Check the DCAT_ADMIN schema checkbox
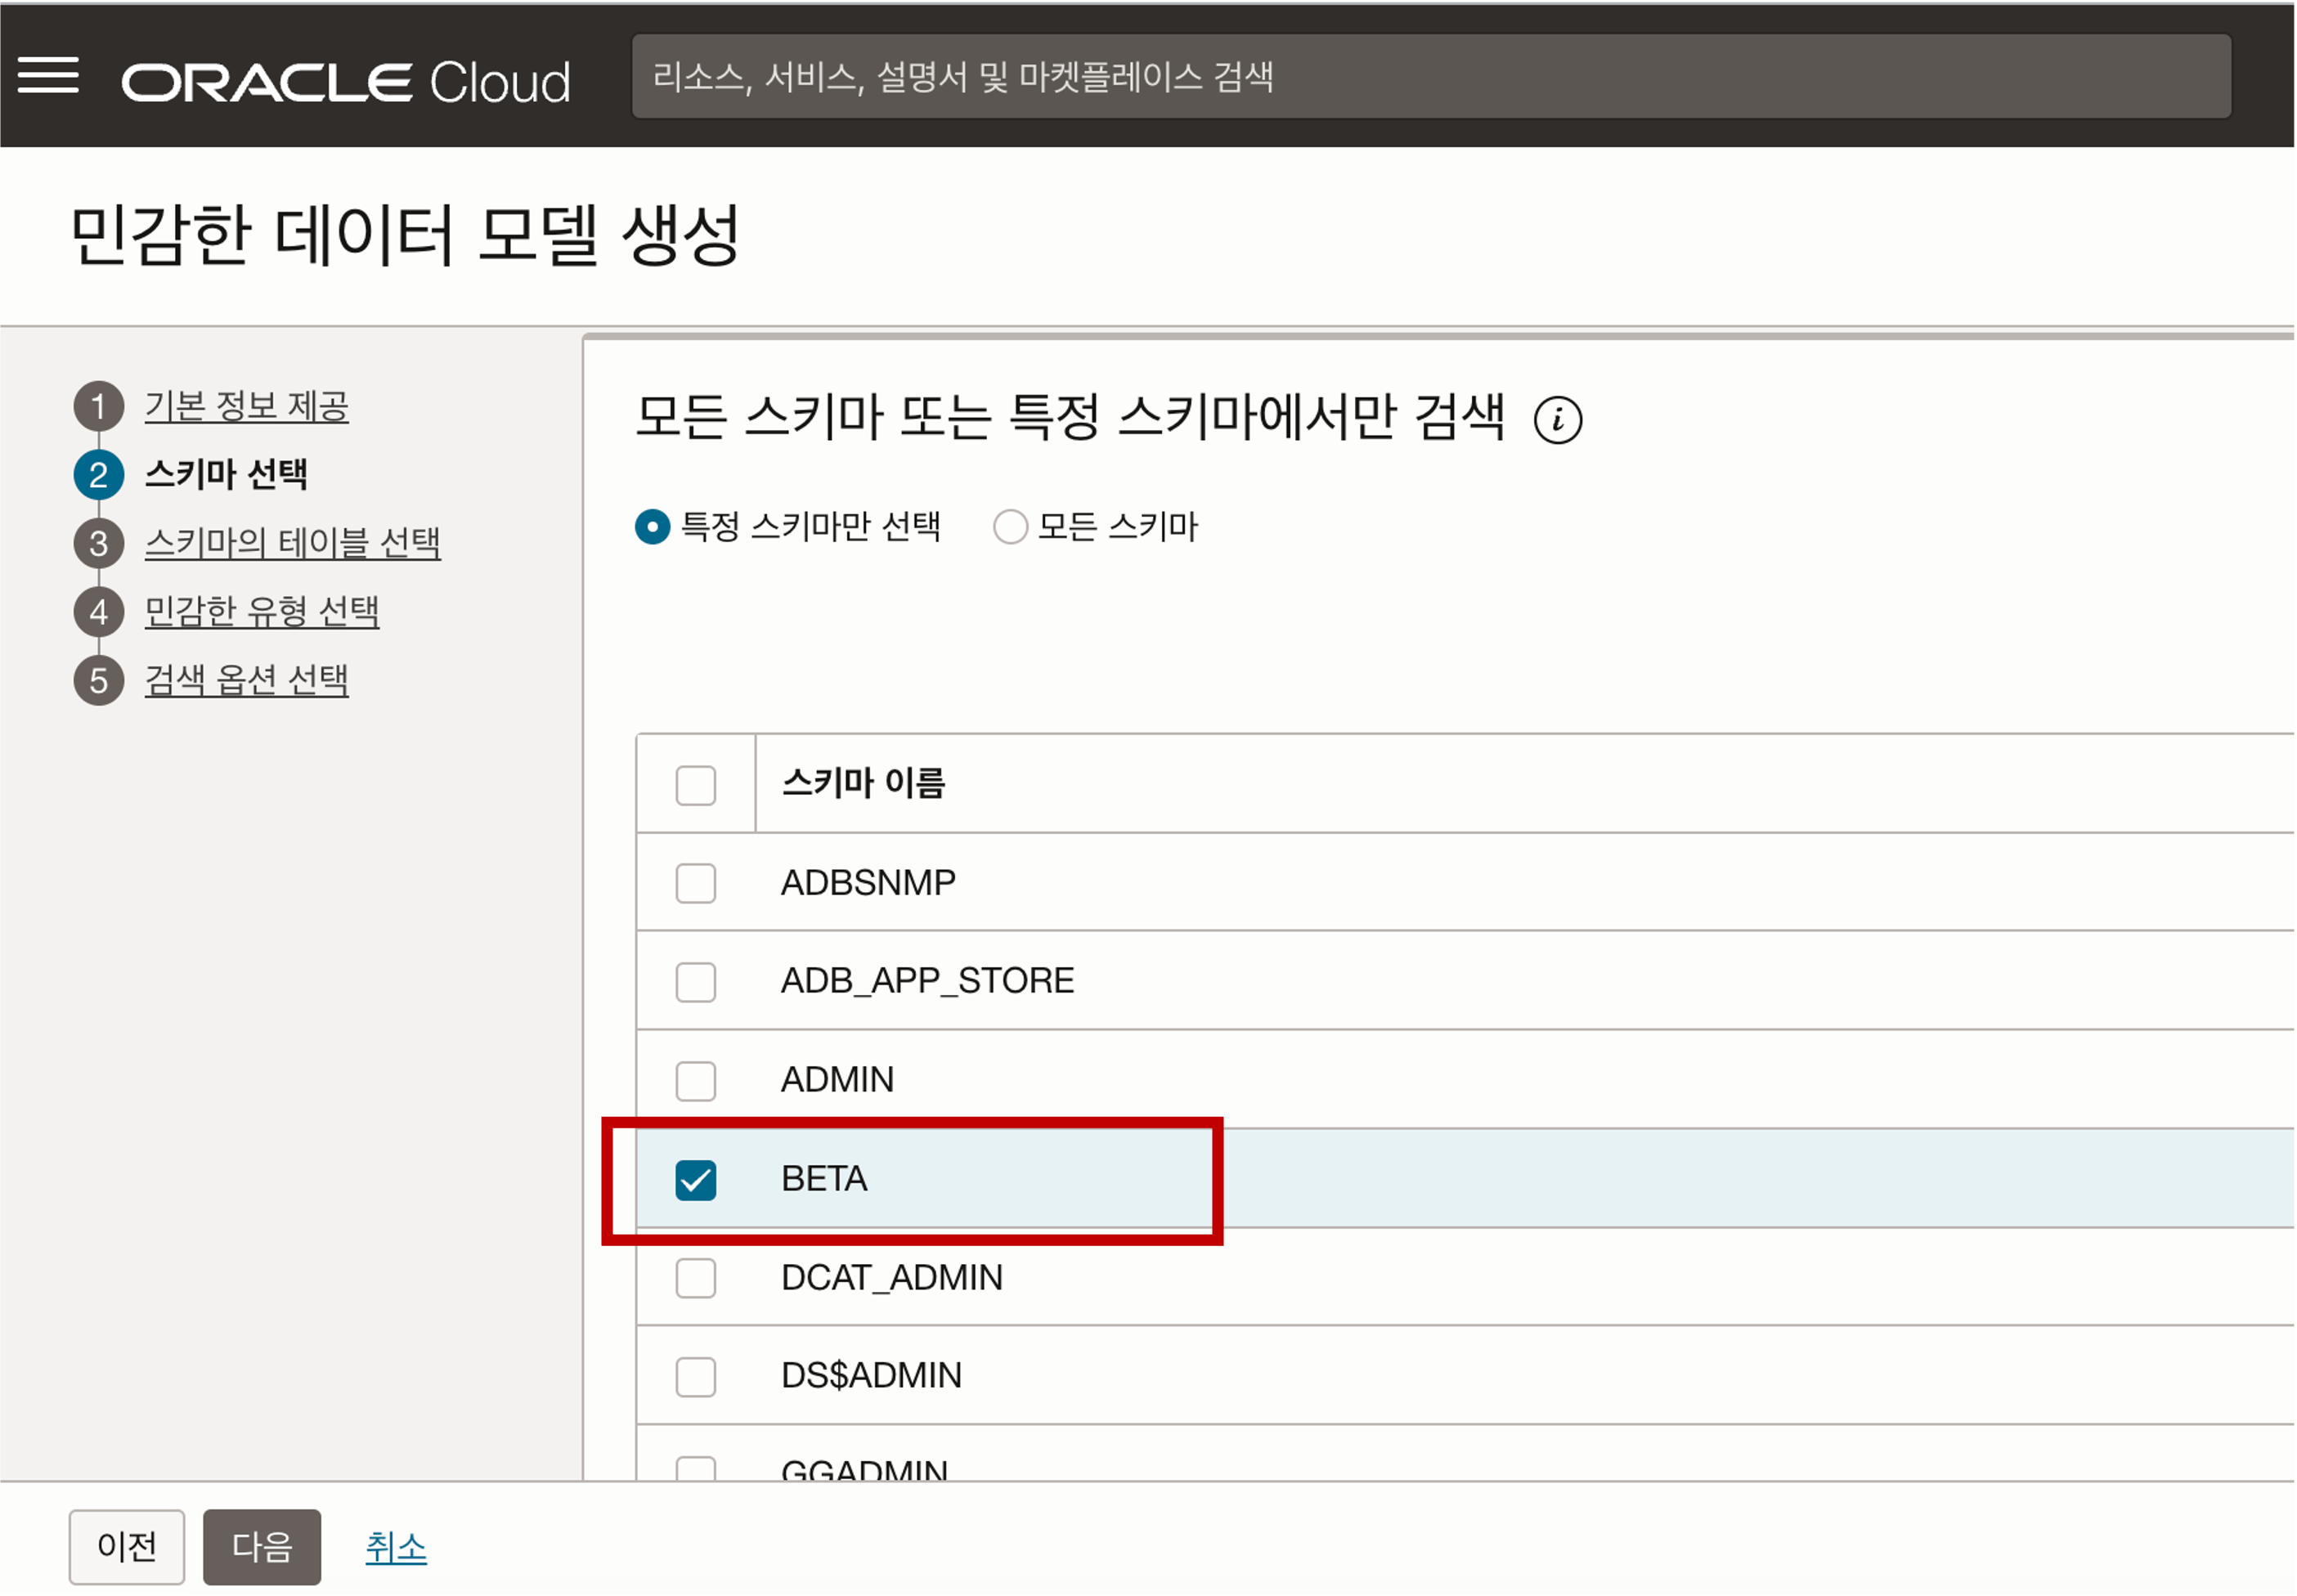 click(x=695, y=1278)
